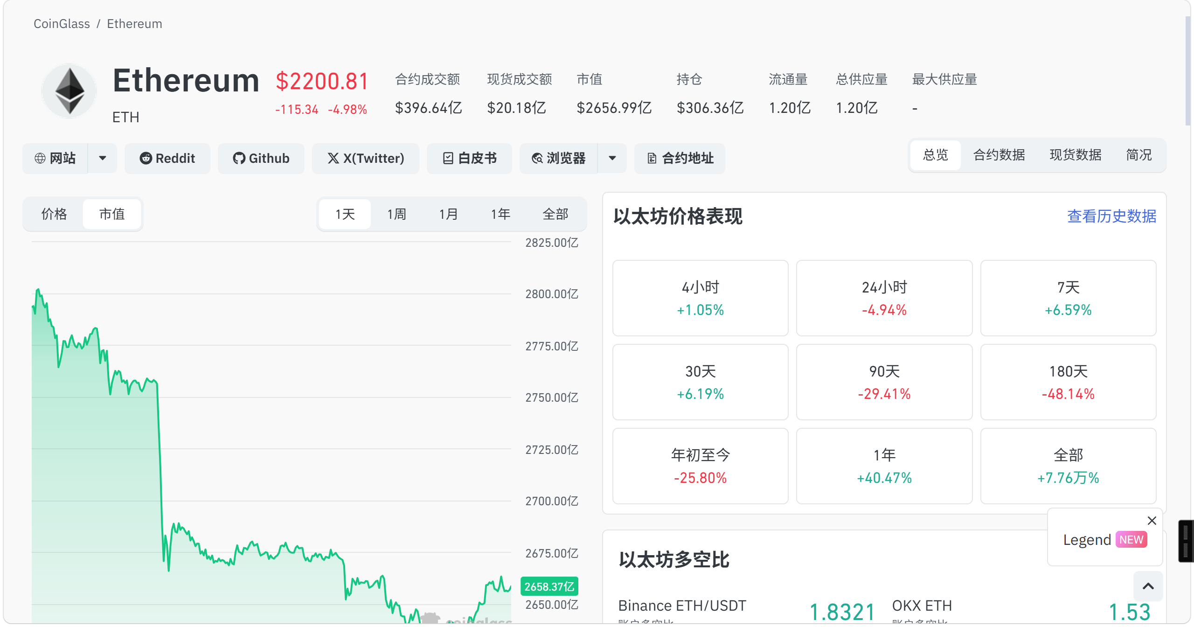Select the 1年 performance card

884,466
